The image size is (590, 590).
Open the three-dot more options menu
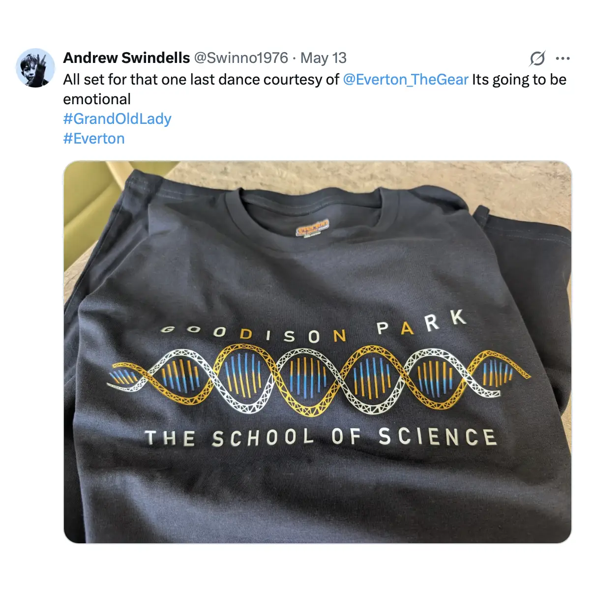(x=562, y=59)
